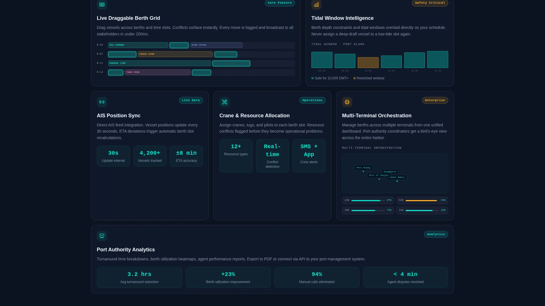Click the crane tools wrench icon

pyautogui.click(x=225, y=102)
